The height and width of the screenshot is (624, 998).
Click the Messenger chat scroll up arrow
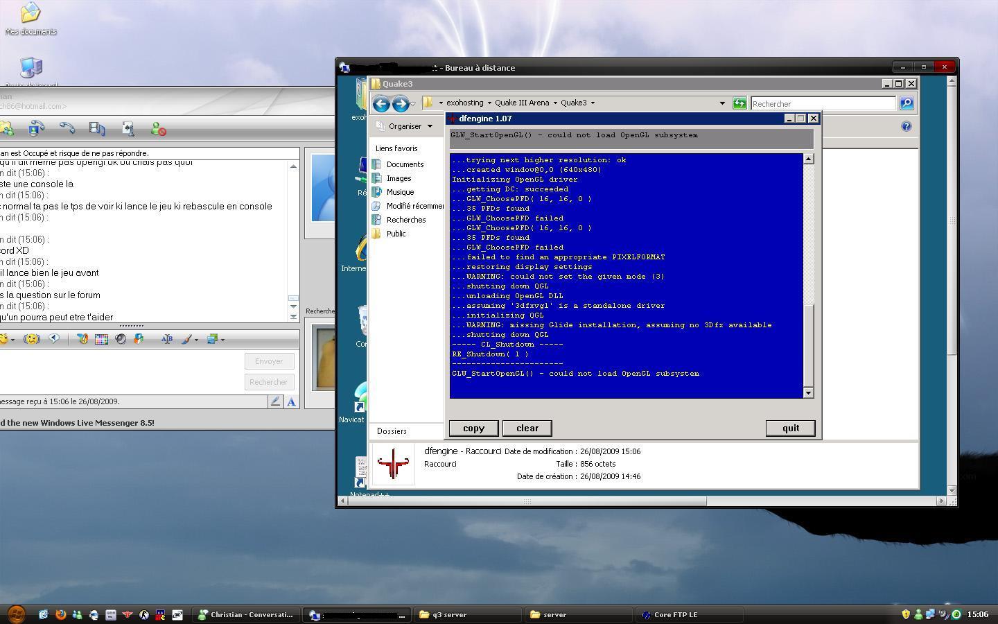[293, 166]
